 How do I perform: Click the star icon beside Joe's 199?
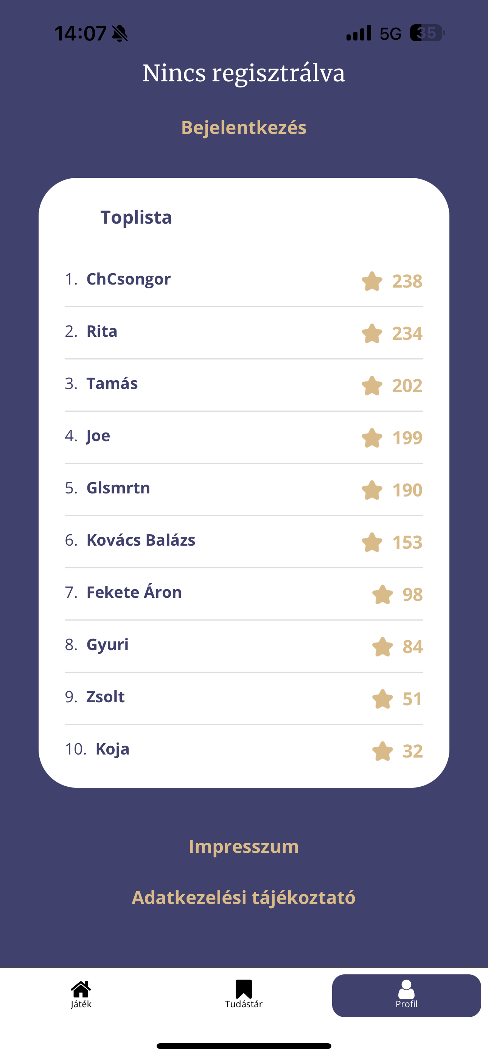click(372, 438)
